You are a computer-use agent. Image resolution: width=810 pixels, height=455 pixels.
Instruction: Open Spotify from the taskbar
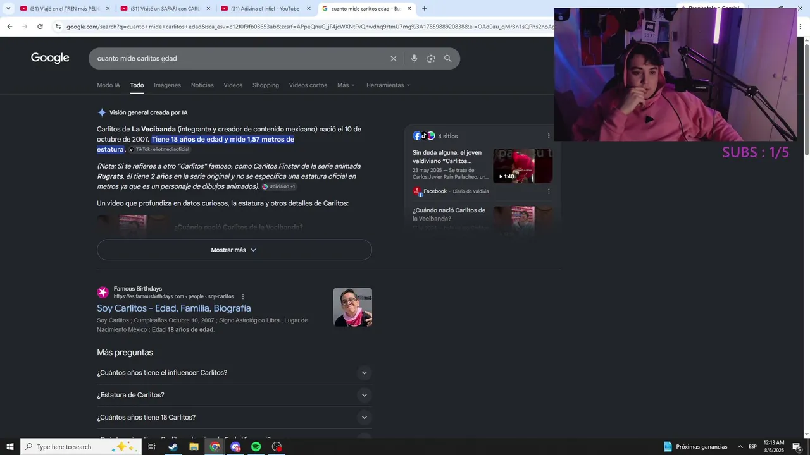256,447
